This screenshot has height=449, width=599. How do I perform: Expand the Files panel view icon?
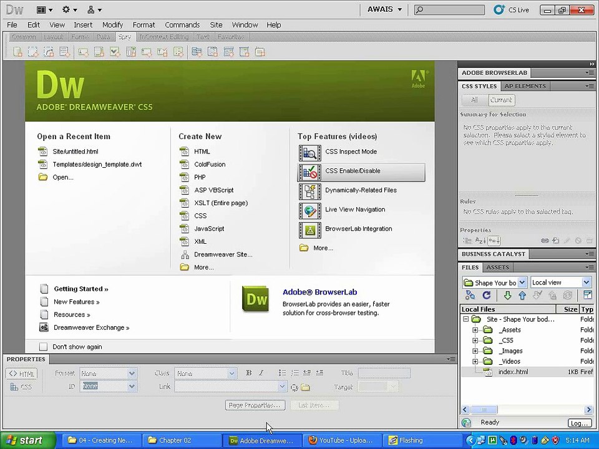click(588, 295)
